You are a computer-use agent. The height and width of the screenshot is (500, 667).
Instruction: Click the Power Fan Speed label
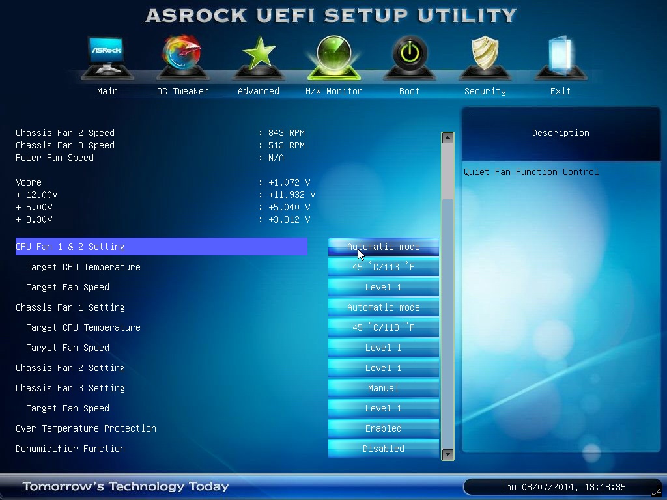click(55, 158)
